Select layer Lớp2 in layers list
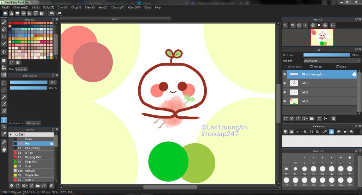Viewport: 362px width, 195px height. [x=320, y=92]
